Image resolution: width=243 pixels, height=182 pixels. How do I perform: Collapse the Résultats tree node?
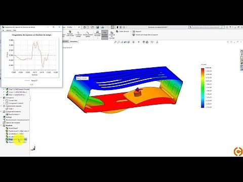[x=2, y=125]
